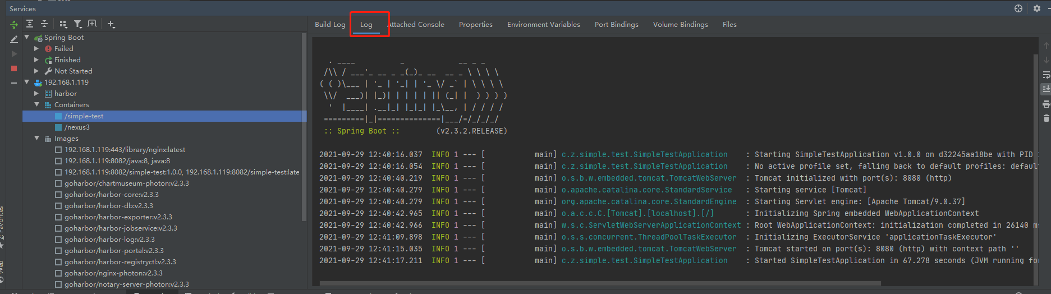Open Services panel settings gear
This screenshot has width=1051, height=294.
coord(1037,8)
